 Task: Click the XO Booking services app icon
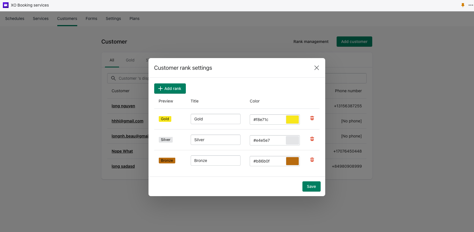point(6,5)
